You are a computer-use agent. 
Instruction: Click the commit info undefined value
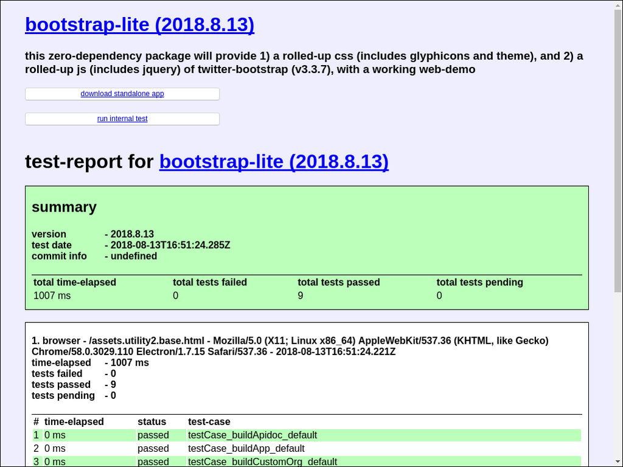133,256
